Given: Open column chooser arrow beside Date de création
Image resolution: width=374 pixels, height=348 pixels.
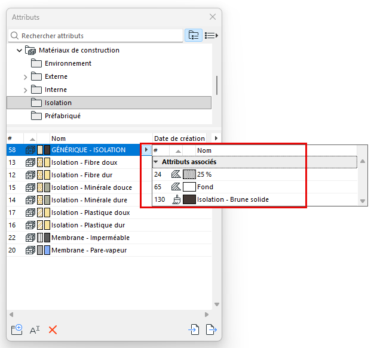Looking at the screenshot, I should click(216, 138).
